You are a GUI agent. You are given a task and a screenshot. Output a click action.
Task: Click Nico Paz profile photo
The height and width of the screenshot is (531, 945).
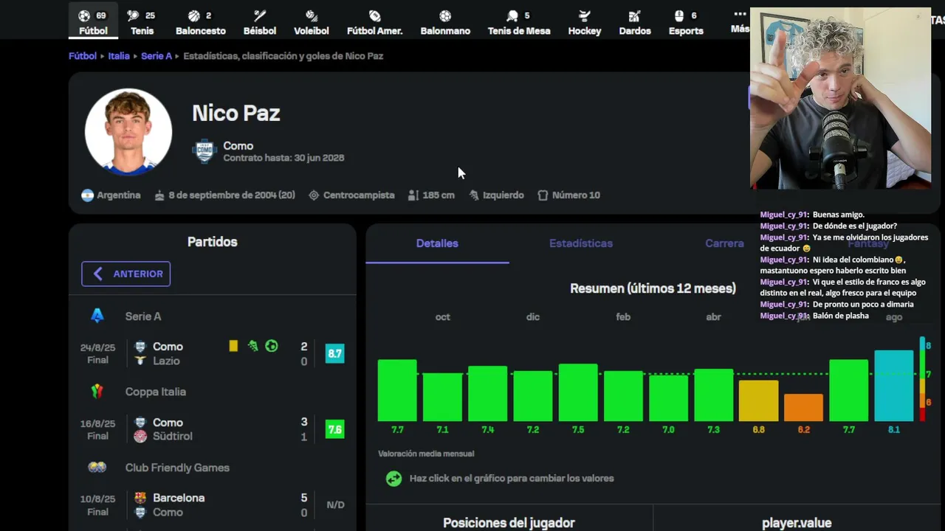pyautogui.click(x=128, y=132)
